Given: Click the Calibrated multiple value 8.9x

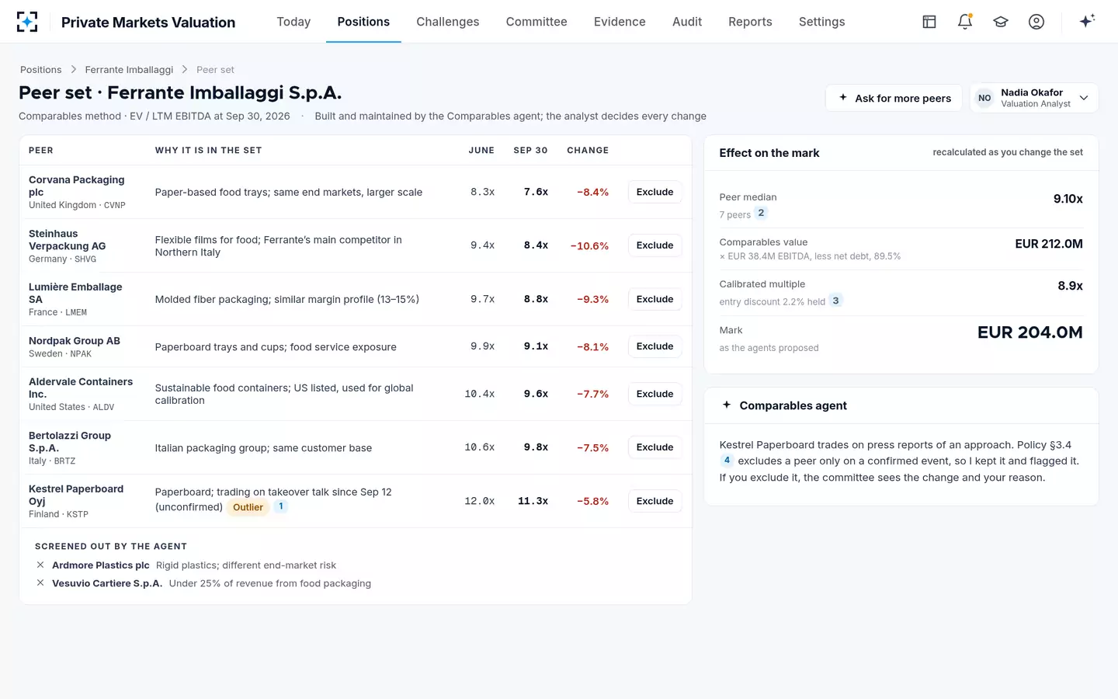Looking at the screenshot, I should click(1070, 286).
